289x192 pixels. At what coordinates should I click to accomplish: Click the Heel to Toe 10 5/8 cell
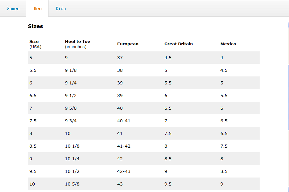(x=72, y=184)
